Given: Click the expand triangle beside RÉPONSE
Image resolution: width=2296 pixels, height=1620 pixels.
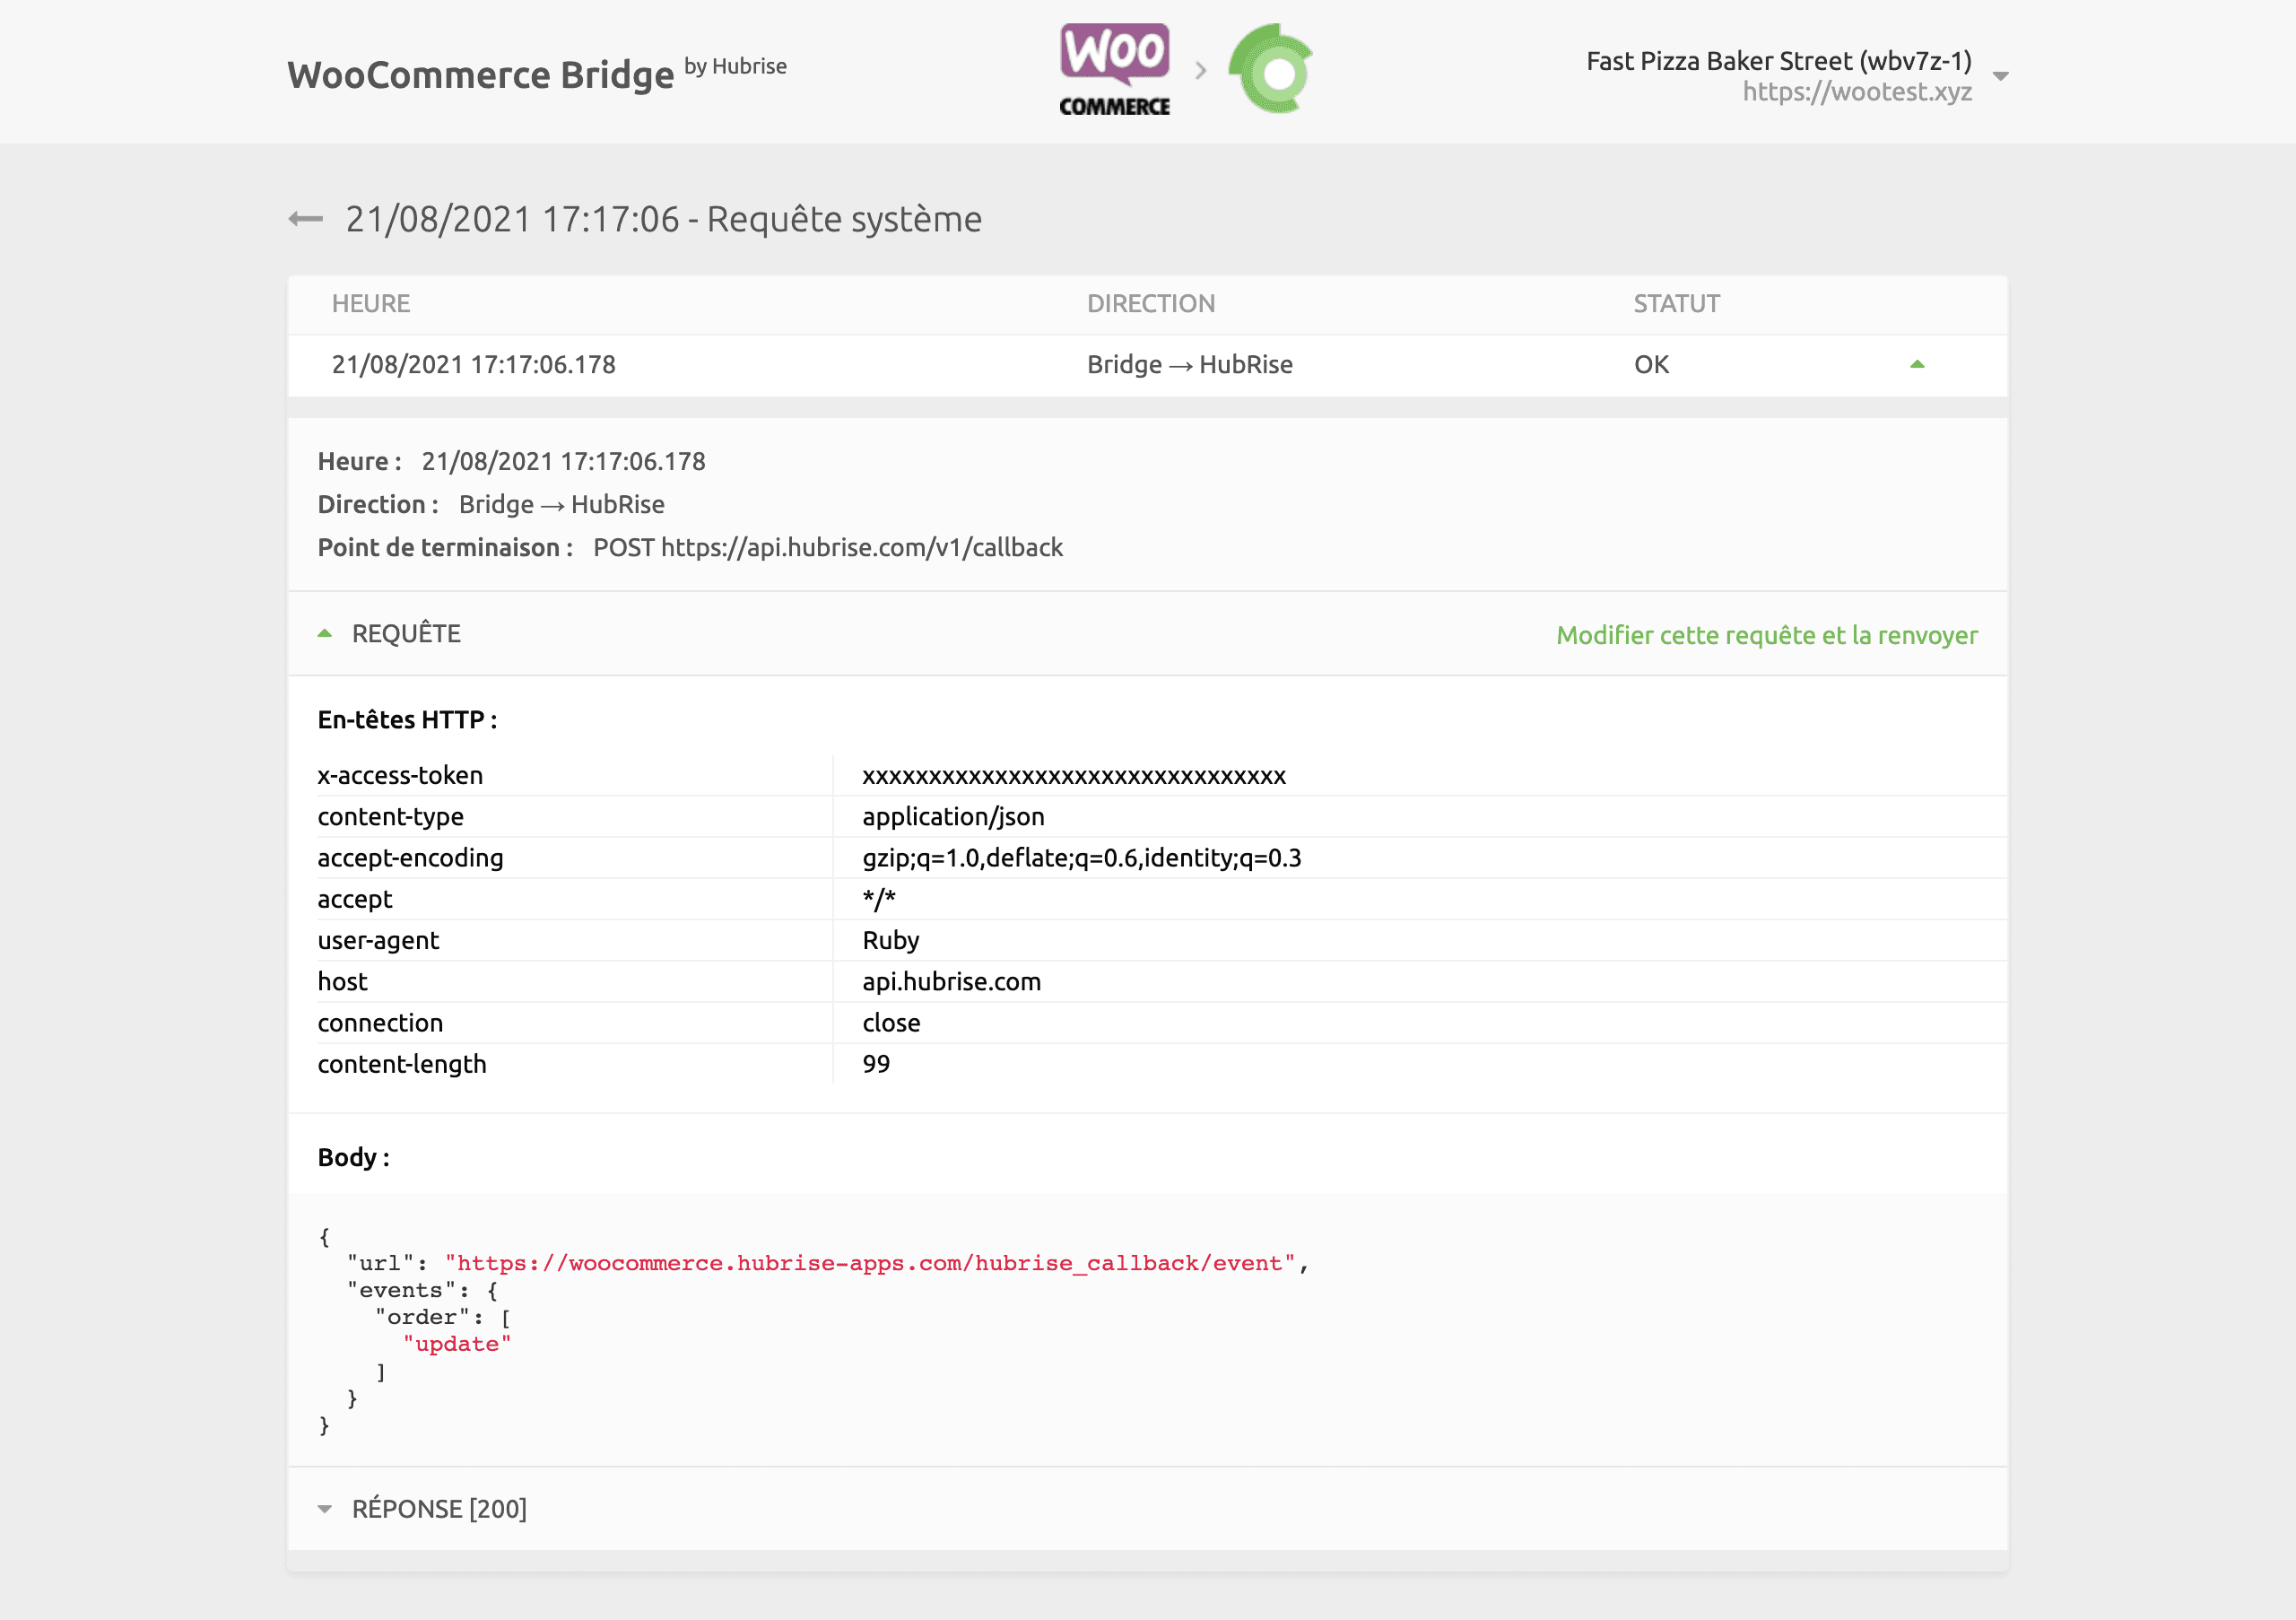Looking at the screenshot, I should (x=324, y=1509).
